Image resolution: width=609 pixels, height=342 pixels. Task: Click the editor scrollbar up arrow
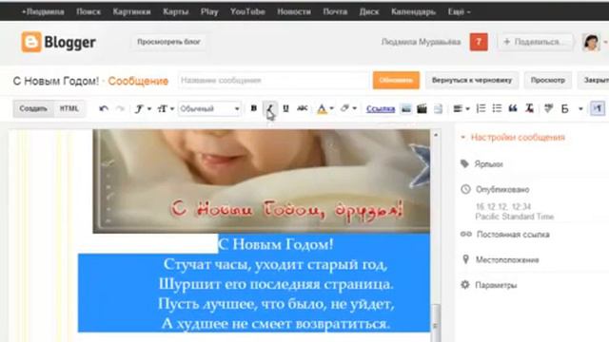tap(436, 135)
